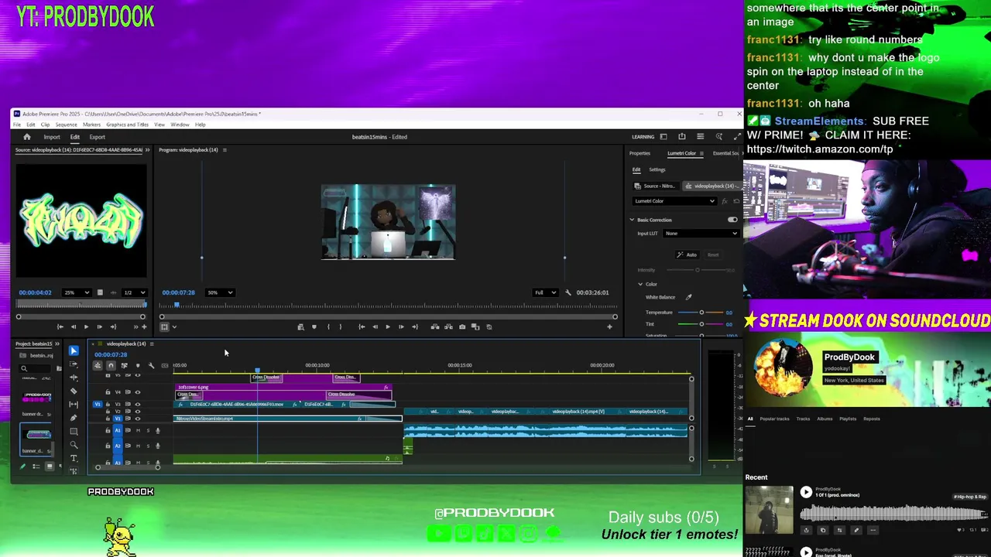Pick white balance with the eyedropper
This screenshot has width=991, height=557.
click(688, 297)
